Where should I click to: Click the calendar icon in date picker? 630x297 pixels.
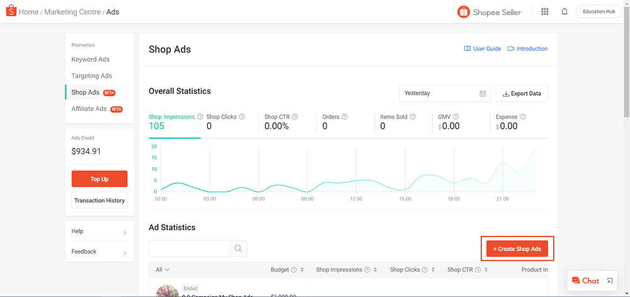[x=483, y=93]
